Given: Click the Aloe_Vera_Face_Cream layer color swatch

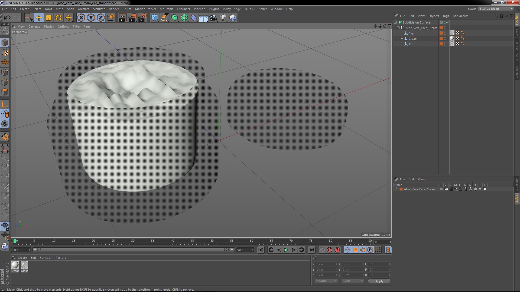Looking at the screenshot, I should (x=401, y=189).
